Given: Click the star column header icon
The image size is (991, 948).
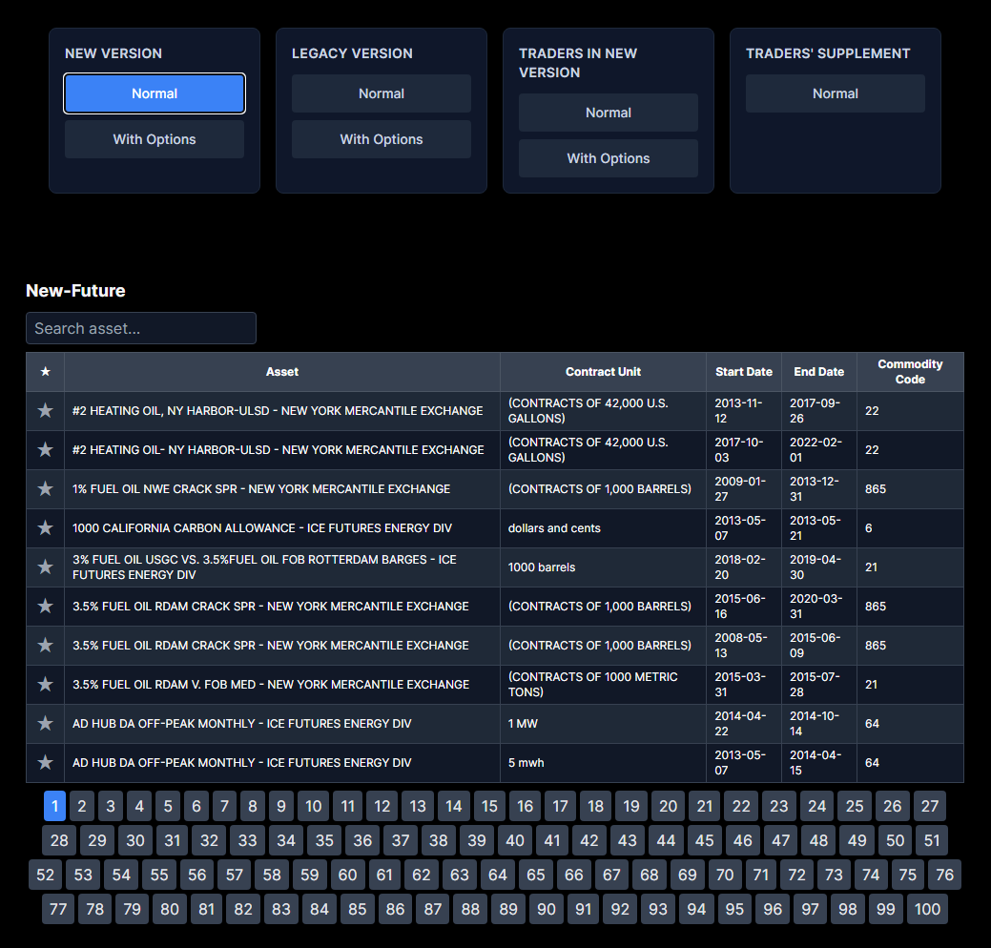Looking at the screenshot, I should coord(45,372).
